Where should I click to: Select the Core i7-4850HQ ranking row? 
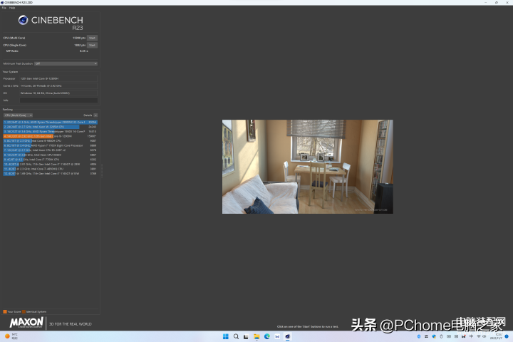pos(51,169)
